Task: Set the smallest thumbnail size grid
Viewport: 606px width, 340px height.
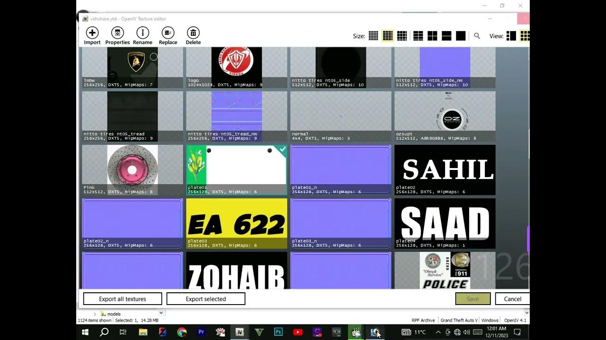Action: (374, 36)
